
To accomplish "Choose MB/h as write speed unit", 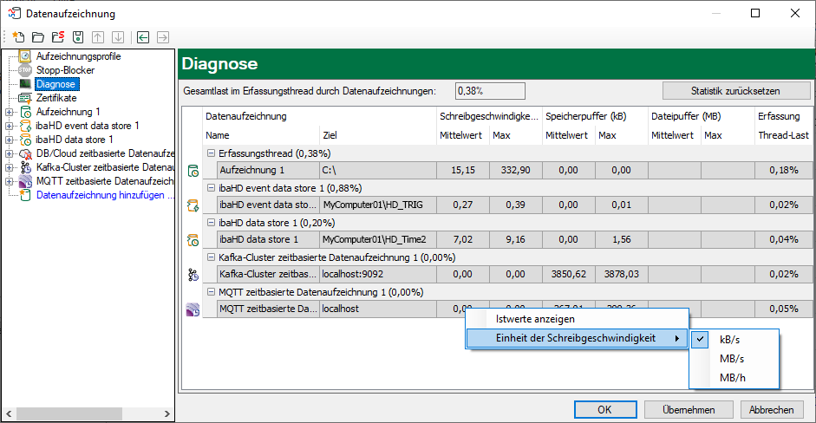I will tap(731, 377).
